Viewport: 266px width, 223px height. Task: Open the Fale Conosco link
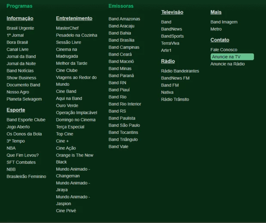click(224, 50)
